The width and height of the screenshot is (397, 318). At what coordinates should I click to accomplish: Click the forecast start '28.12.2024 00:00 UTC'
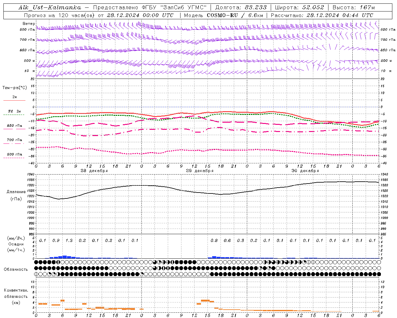click(x=140, y=15)
